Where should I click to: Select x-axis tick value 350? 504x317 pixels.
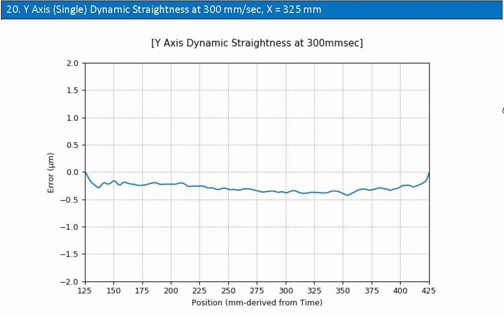[x=343, y=291]
